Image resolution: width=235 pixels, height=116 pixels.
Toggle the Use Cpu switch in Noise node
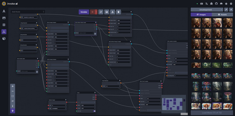point(94,111)
